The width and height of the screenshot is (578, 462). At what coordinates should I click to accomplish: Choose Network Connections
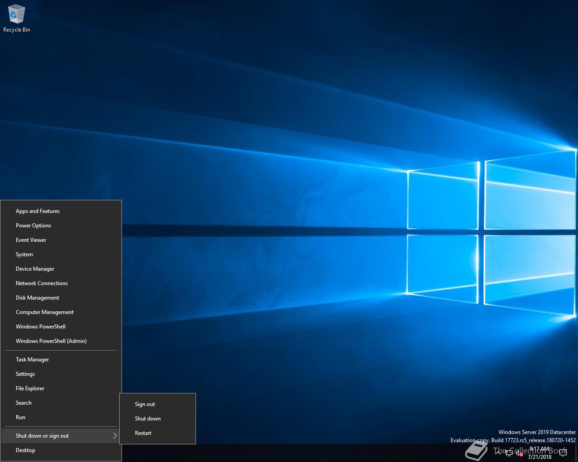[x=61, y=283]
